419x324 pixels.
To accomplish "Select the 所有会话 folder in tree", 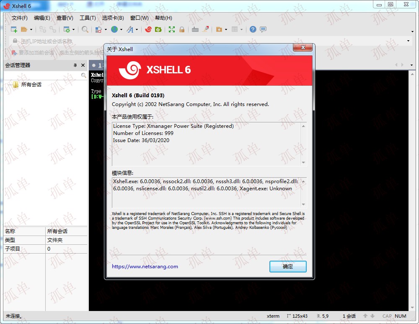I will pyautogui.click(x=31, y=85).
